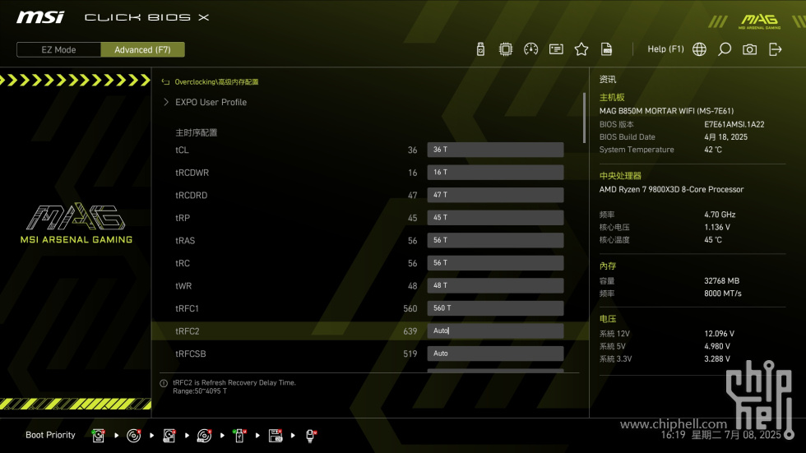Click the MAG Arsenal Gaming logo top-right
The image size is (806, 453).
click(759, 21)
